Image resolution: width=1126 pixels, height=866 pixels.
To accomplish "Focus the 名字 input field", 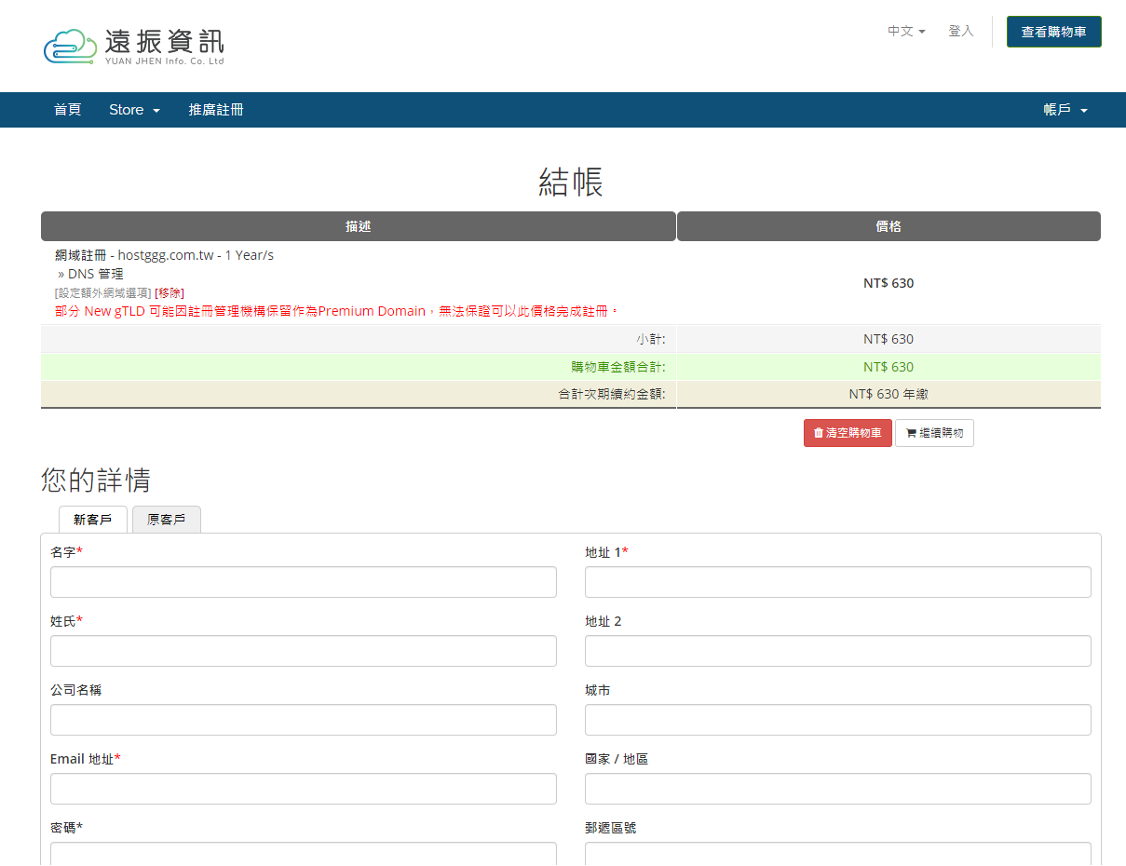I will 304,582.
